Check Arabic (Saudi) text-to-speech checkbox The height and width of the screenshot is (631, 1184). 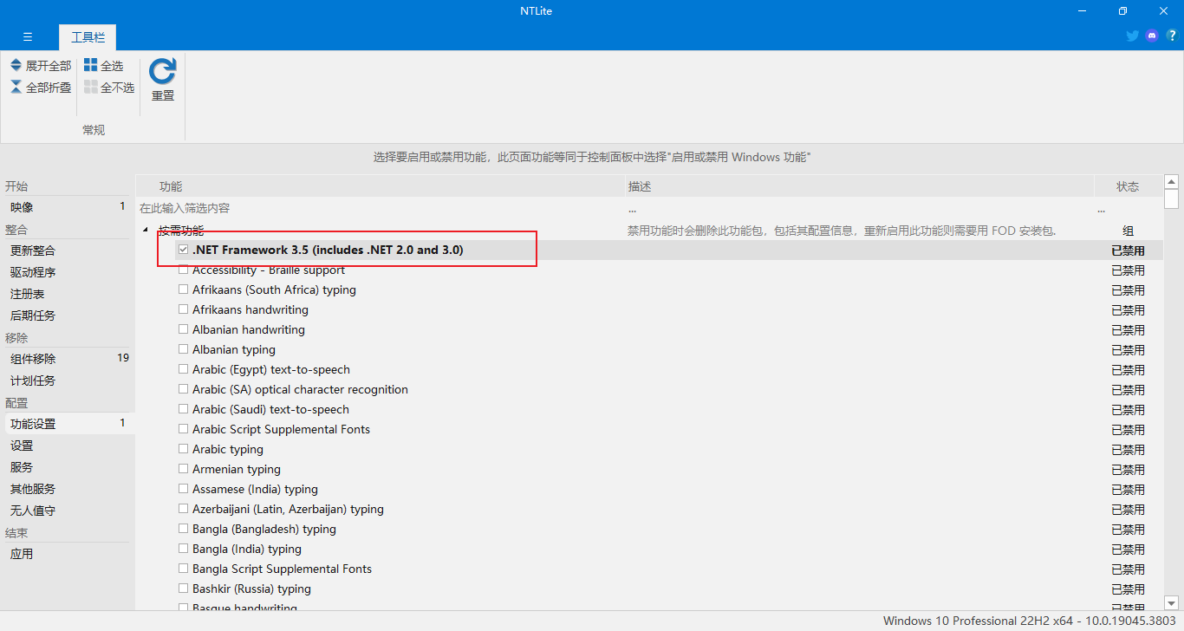click(183, 409)
